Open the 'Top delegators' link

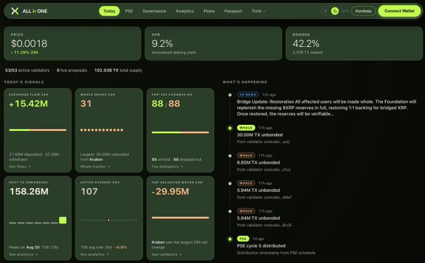point(167,167)
